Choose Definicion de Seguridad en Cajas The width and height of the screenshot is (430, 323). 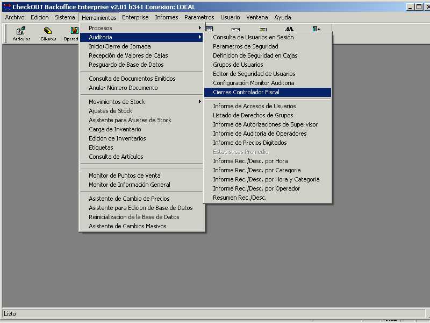(x=268, y=55)
